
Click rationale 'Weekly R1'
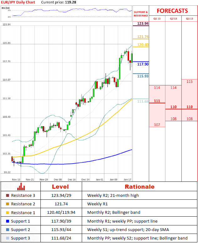click(97, 204)
